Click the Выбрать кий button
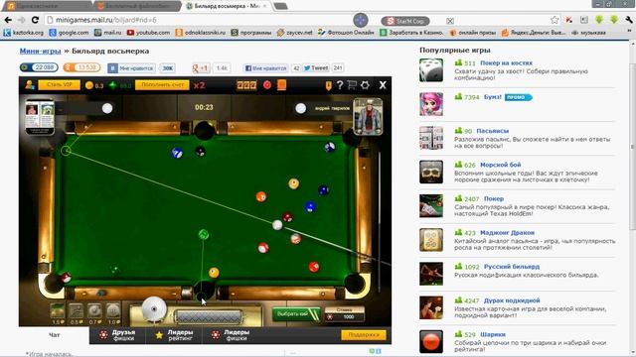 [x=296, y=314]
